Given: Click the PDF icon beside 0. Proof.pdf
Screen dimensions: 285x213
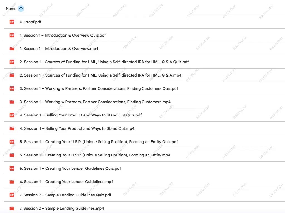Looking at the screenshot, I should 12,22.
